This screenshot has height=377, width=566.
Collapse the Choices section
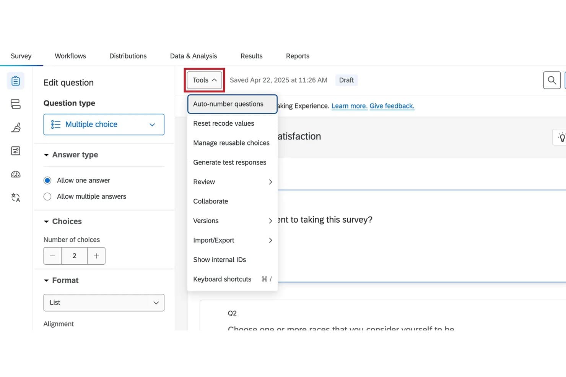[x=63, y=222]
